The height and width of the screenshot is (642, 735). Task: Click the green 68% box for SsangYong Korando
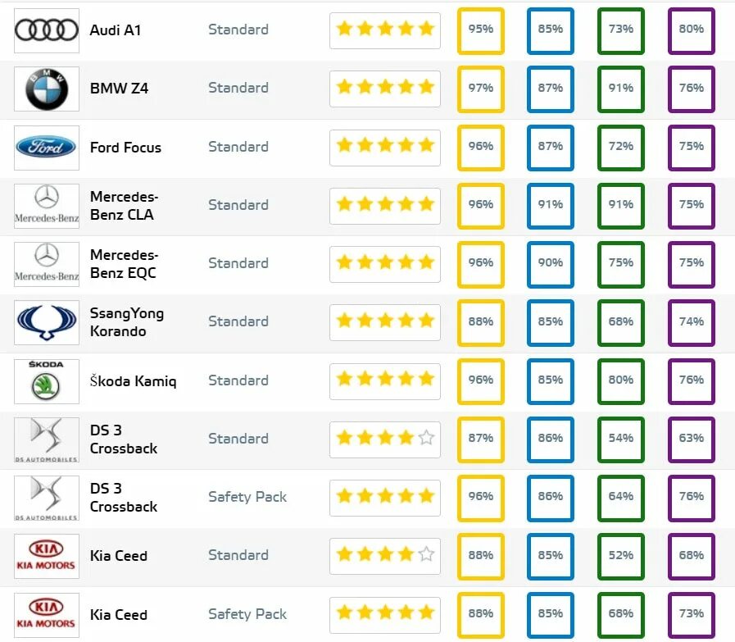620,323
